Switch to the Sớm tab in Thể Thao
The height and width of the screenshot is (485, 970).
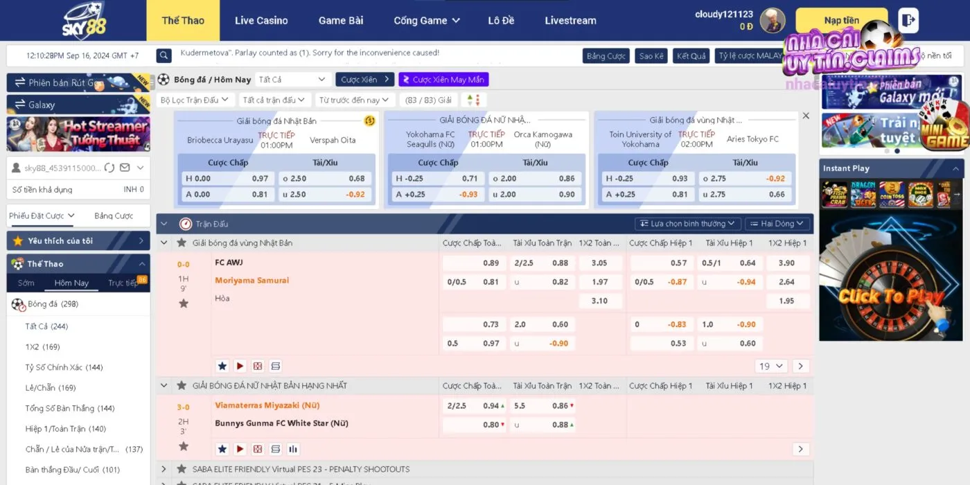click(x=26, y=283)
